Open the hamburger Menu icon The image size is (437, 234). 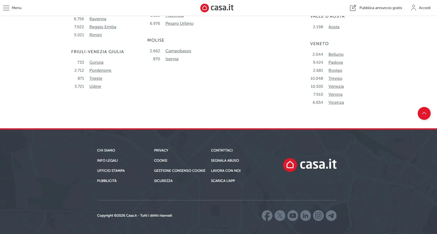click(x=6, y=8)
